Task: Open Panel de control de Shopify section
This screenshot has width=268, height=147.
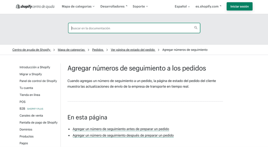Action: click(38, 81)
